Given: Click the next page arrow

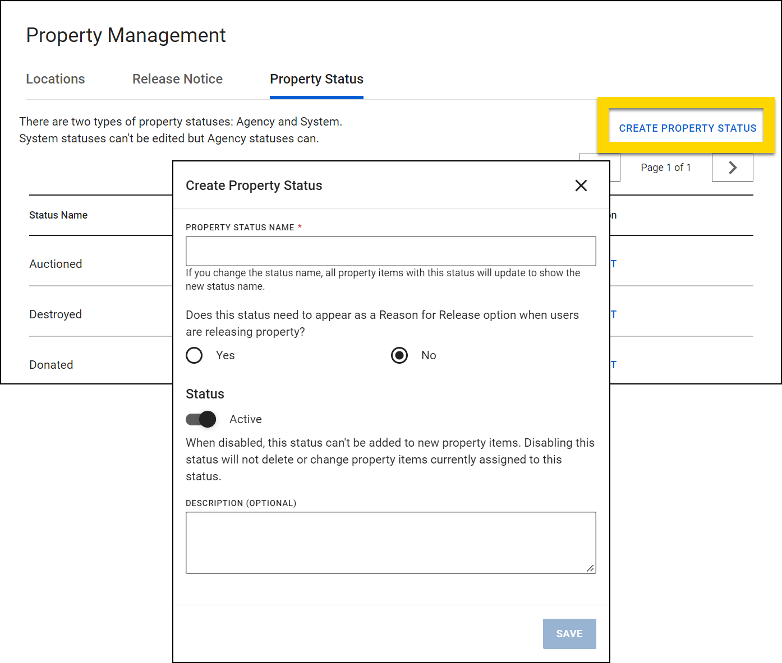Looking at the screenshot, I should click(x=732, y=167).
